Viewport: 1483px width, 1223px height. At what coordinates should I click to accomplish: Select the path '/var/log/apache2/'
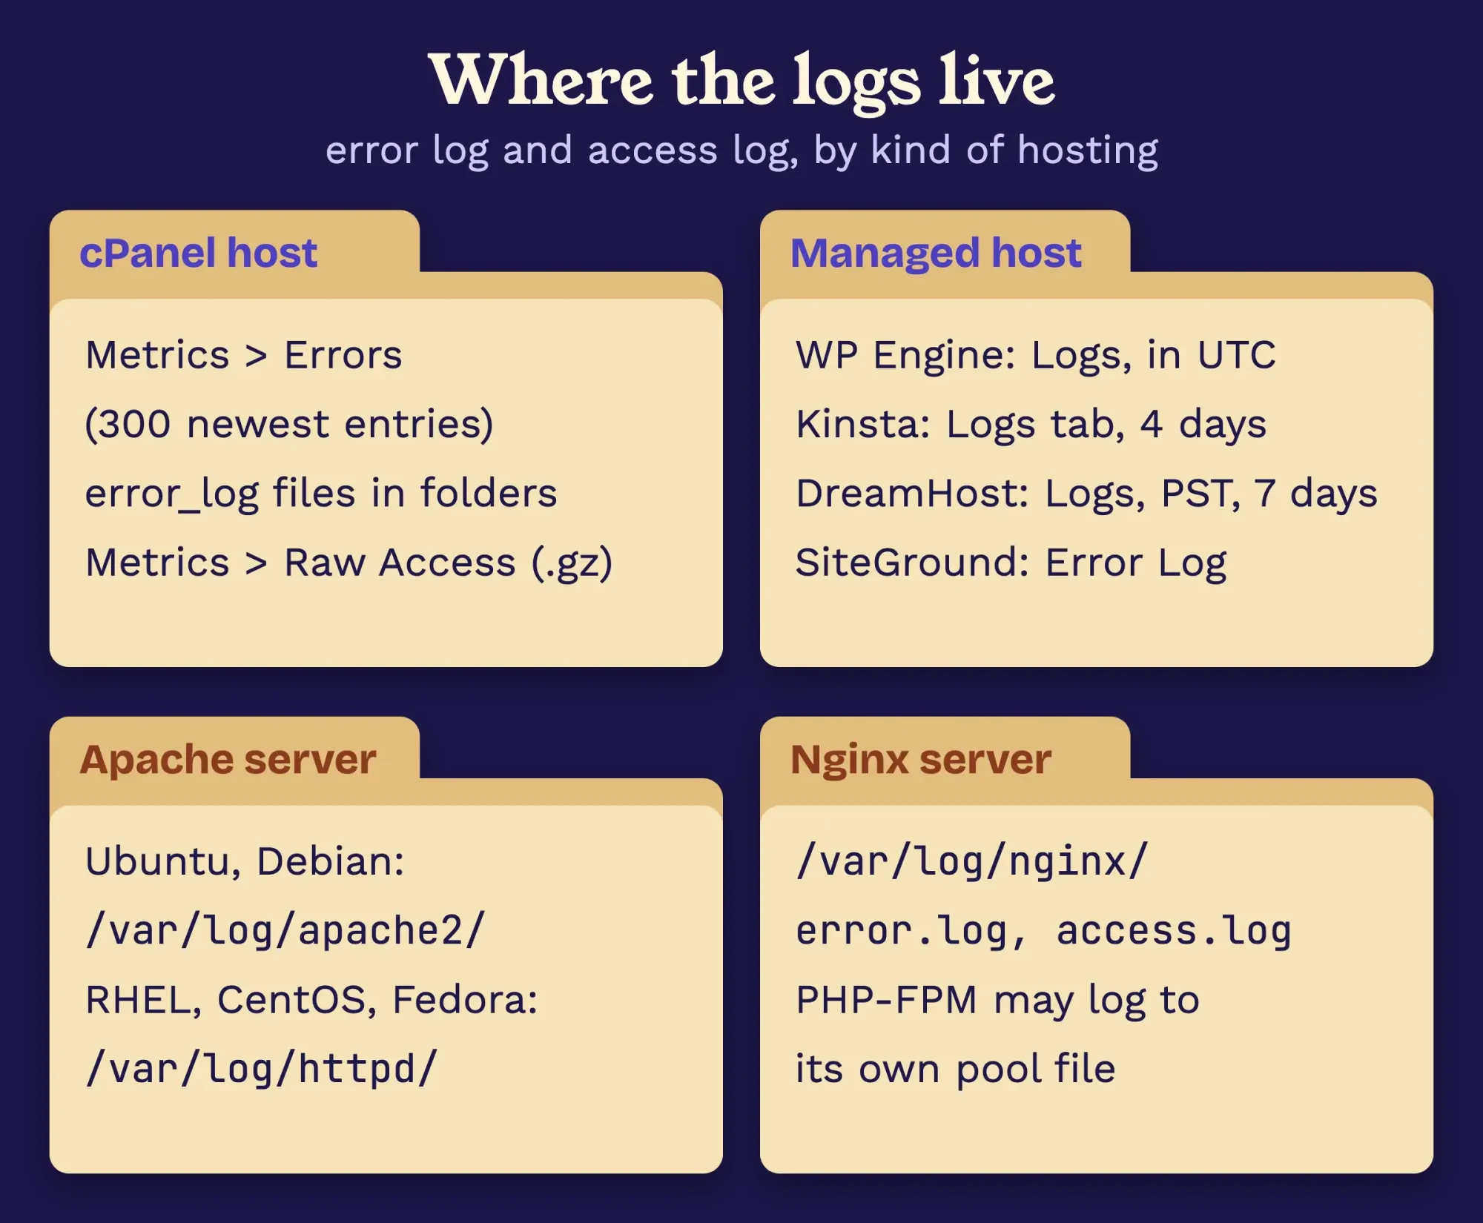click(x=285, y=931)
